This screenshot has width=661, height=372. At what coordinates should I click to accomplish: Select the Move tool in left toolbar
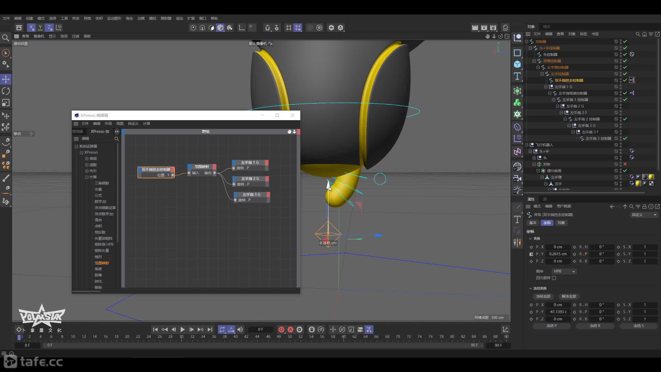6,79
